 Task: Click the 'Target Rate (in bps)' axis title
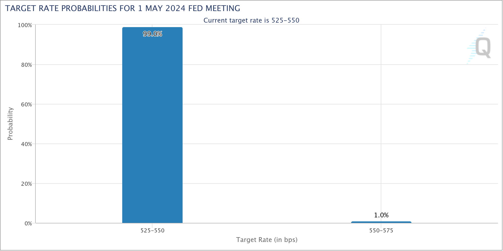(x=267, y=240)
